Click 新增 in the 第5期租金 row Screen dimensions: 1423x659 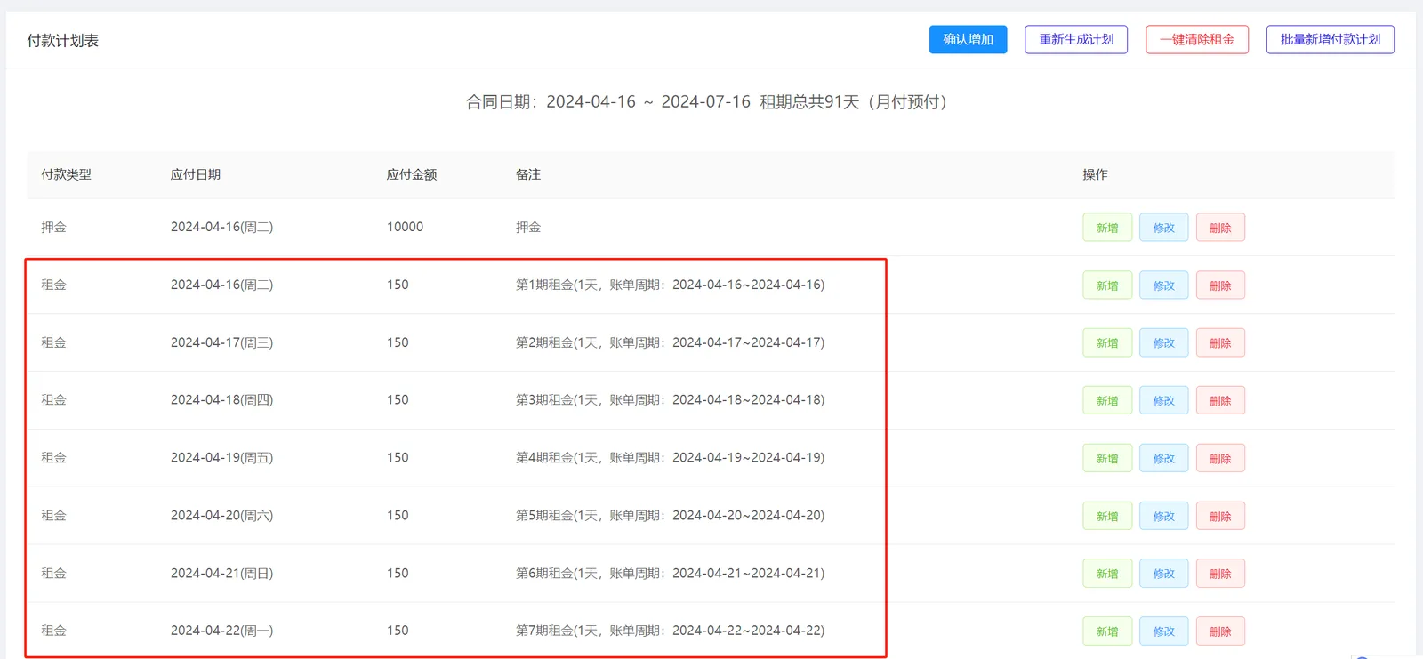(x=1107, y=516)
